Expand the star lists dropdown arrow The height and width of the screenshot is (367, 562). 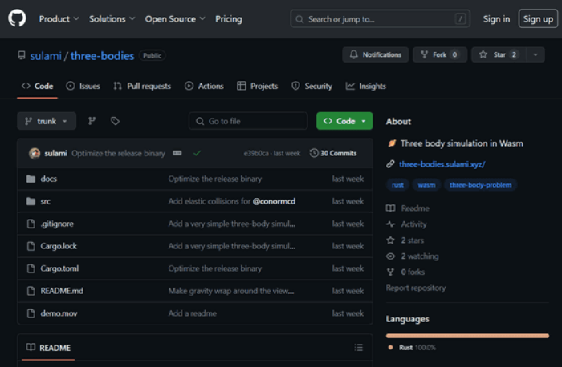tap(536, 54)
